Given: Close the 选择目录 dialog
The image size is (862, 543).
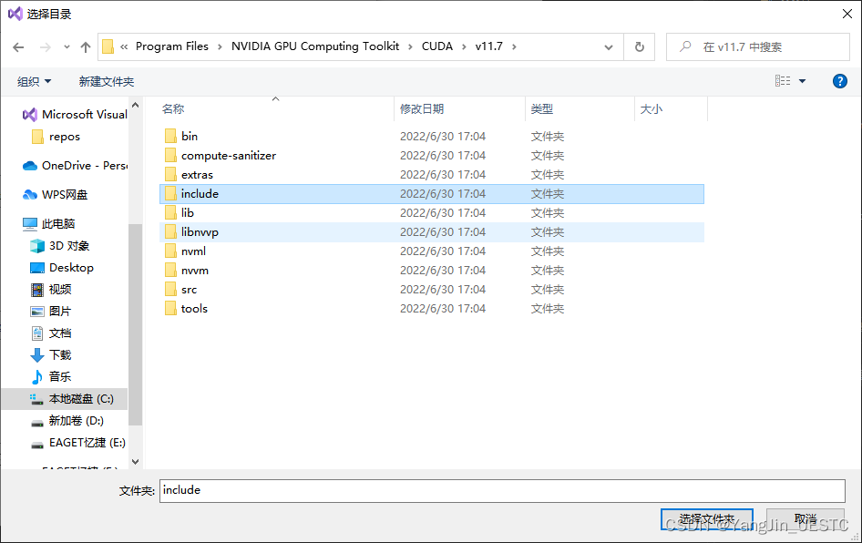Looking at the screenshot, I should [x=847, y=14].
